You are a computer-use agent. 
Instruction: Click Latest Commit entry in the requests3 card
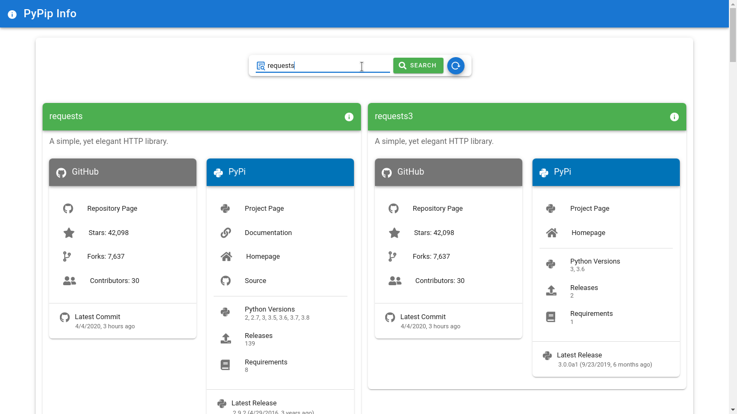point(448,321)
